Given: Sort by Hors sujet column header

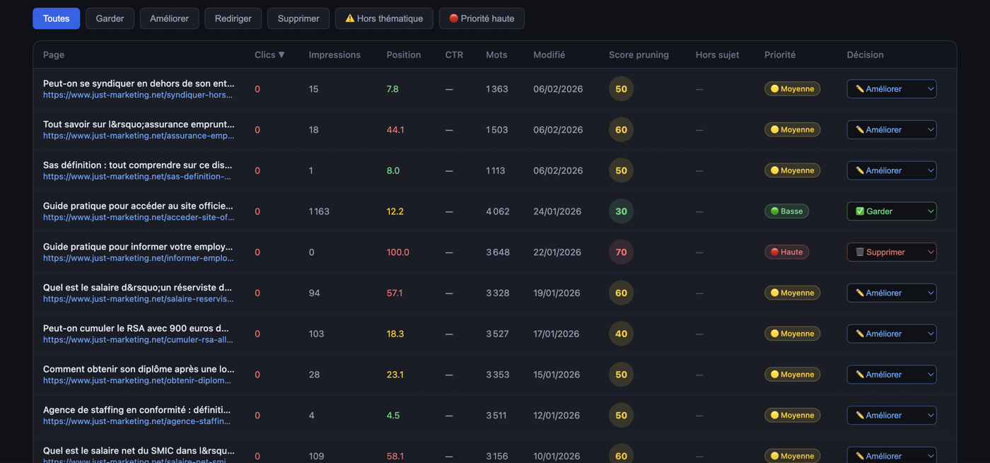Looking at the screenshot, I should point(717,54).
